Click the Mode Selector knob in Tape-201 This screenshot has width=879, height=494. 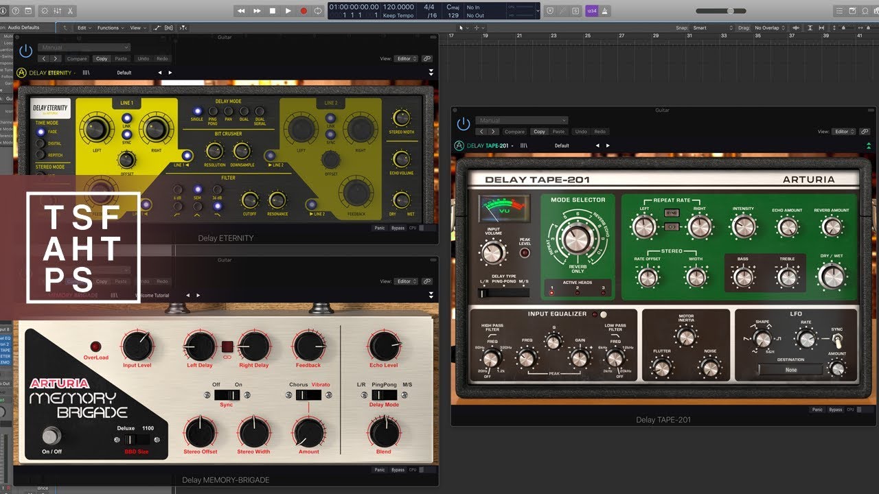[578, 237]
